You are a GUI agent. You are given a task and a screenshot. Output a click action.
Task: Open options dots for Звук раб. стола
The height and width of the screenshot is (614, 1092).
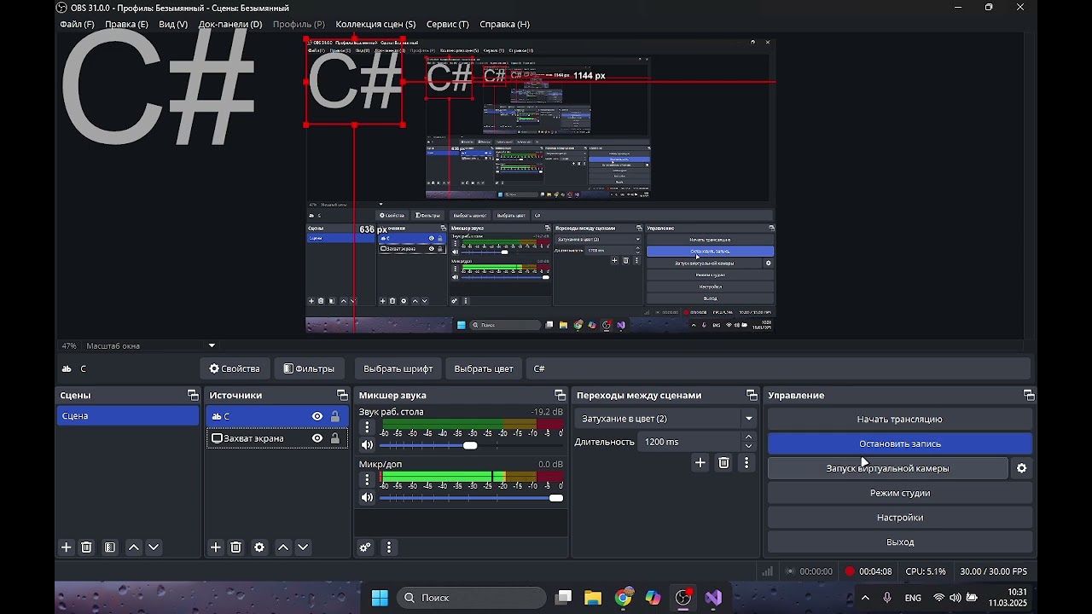point(367,427)
